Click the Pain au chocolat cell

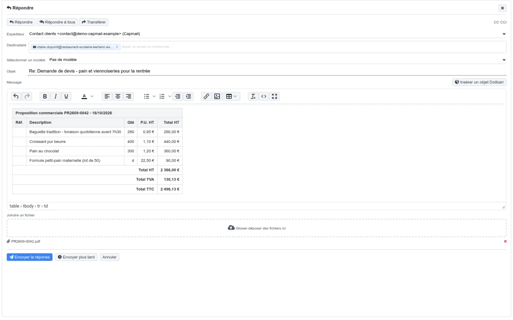(x=75, y=151)
